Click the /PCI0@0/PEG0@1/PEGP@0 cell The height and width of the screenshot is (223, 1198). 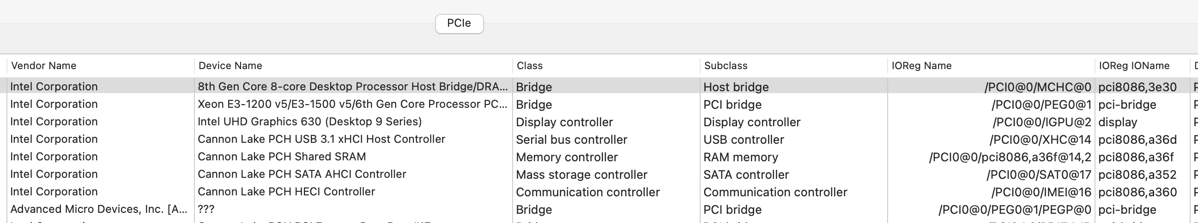1015,210
